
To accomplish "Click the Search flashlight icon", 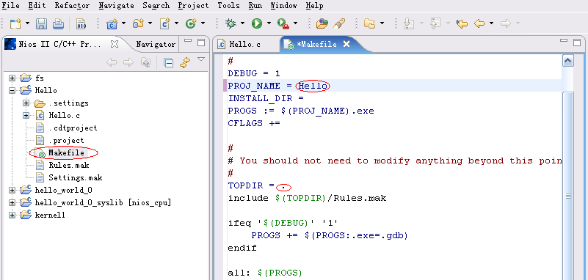I will pyautogui.click(x=338, y=23).
